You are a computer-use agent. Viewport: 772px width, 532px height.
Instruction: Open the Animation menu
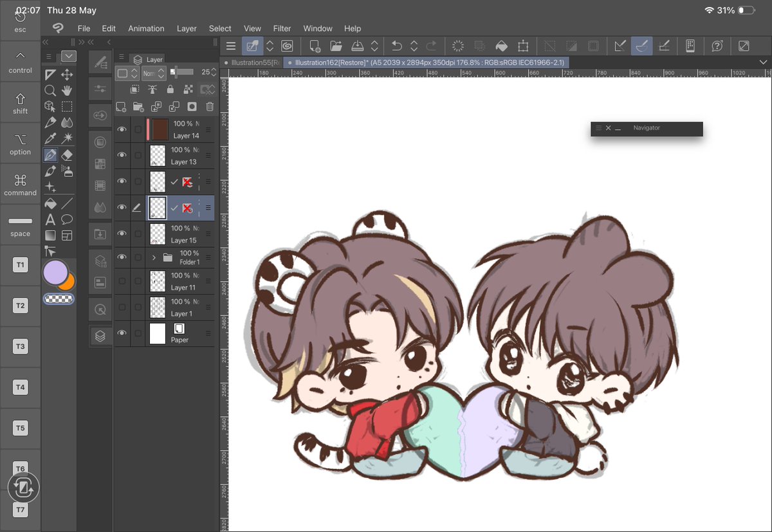146,28
